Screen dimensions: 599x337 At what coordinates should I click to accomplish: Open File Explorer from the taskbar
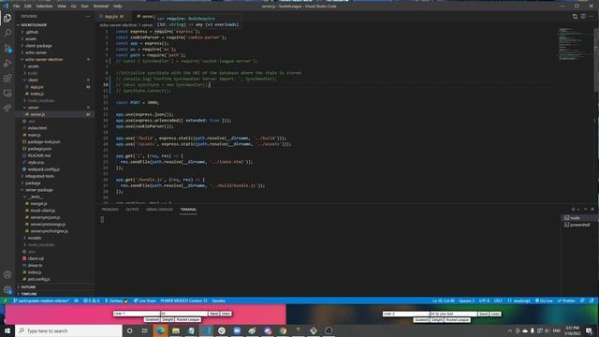[176, 330]
